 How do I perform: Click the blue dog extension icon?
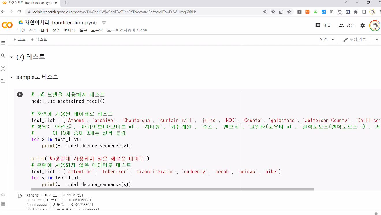pos(324,12)
